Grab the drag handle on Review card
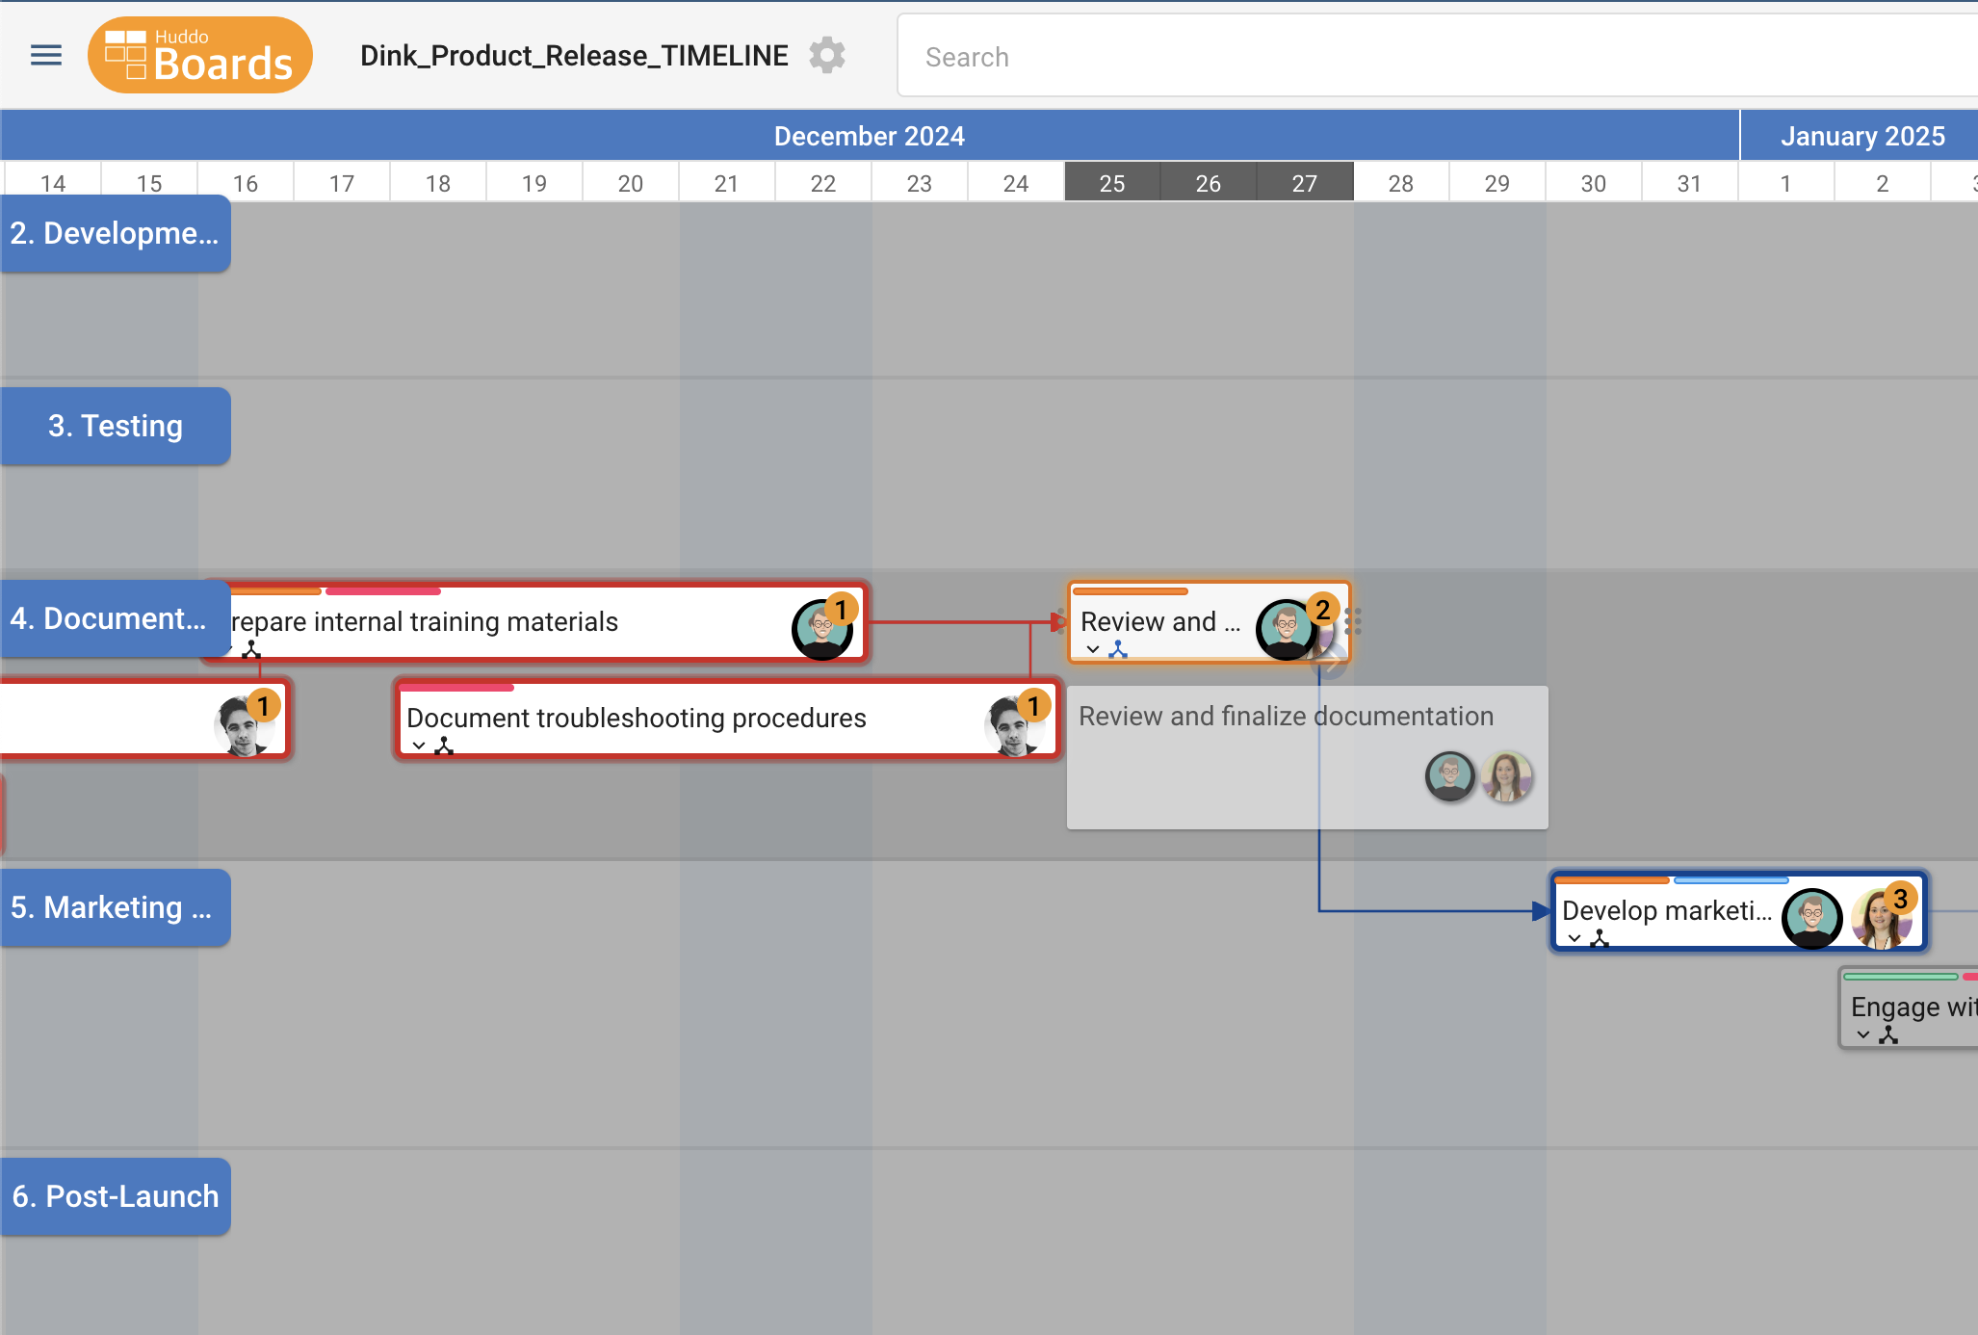The image size is (1978, 1335). click(1353, 622)
